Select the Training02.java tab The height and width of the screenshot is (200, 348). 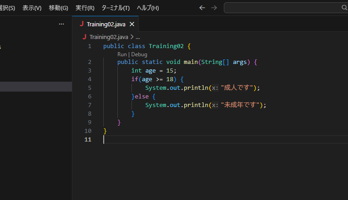(x=106, y=24)
